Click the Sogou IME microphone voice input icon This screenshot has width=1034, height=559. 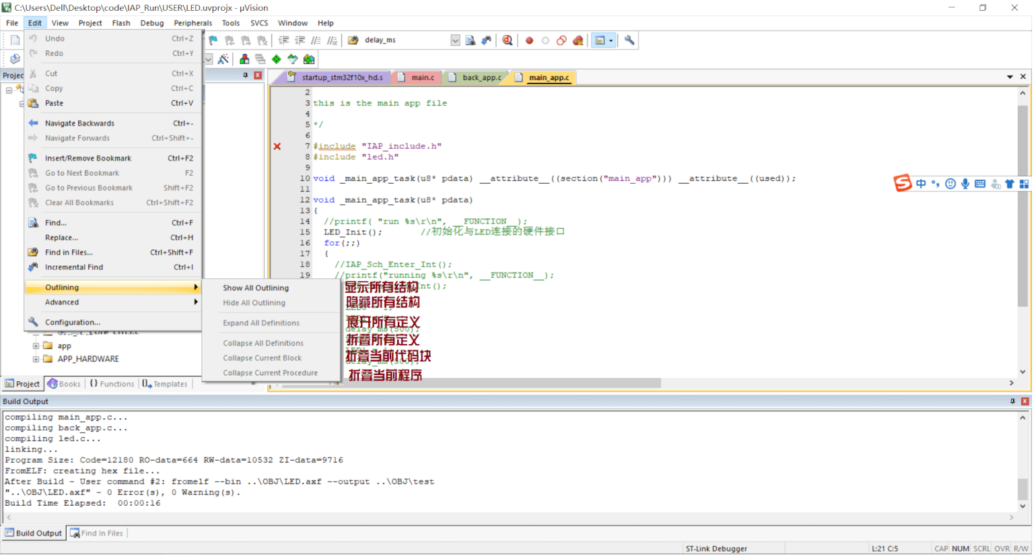point(965,184)
